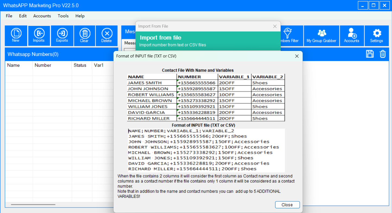This screenshot has width=392, height=213.
Task: Open the Tools menu
Action: (x=63, y=16)
